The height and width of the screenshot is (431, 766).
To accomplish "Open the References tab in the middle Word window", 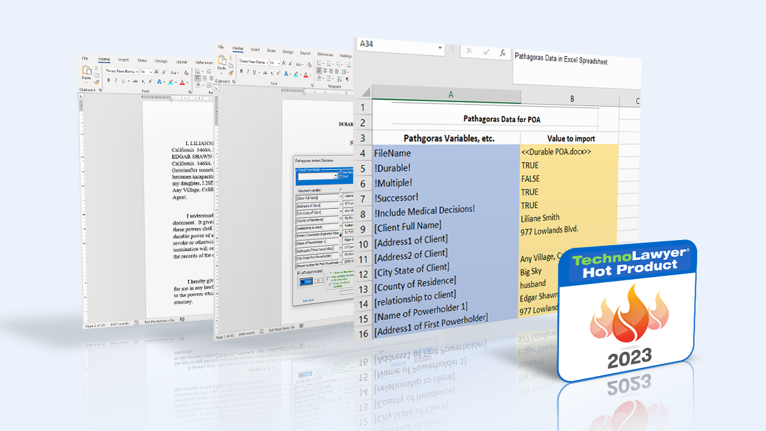I will click(326, 54).
